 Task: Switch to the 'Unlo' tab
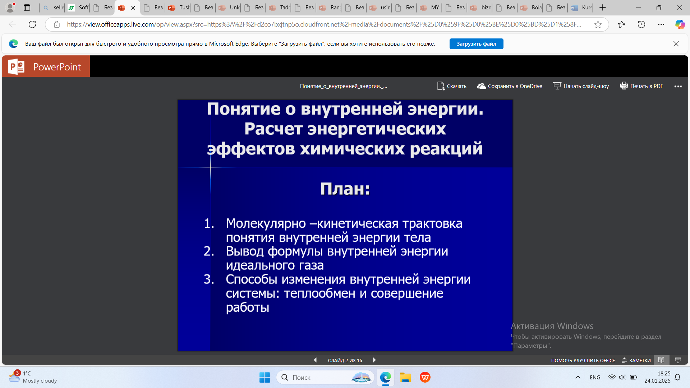(229, 8)
